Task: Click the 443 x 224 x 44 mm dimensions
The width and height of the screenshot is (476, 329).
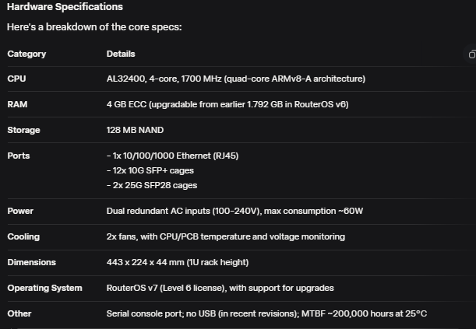Action: (x=178, y=262)
